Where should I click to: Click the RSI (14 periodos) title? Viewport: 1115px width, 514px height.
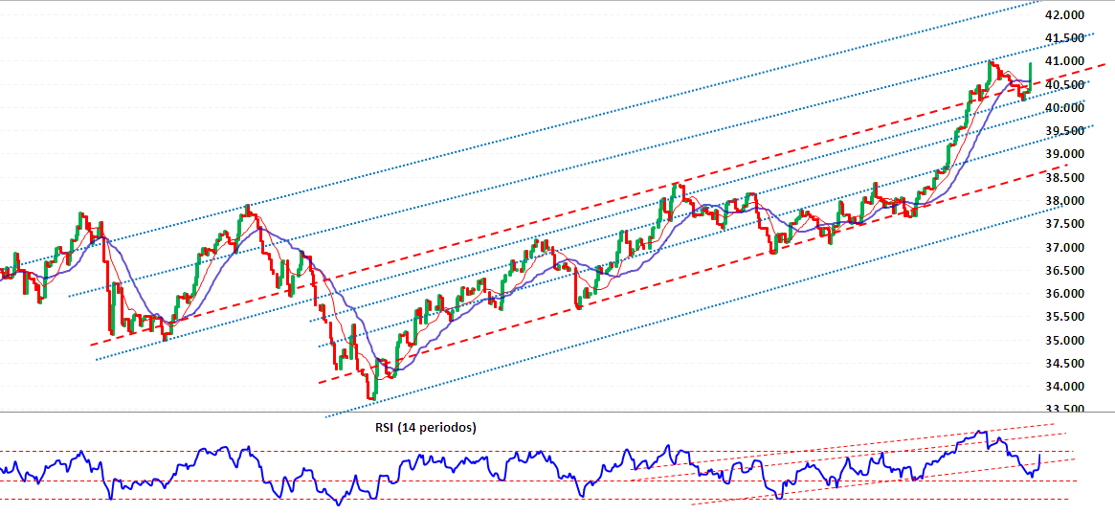pyautogui.click(x=425, y=428)
